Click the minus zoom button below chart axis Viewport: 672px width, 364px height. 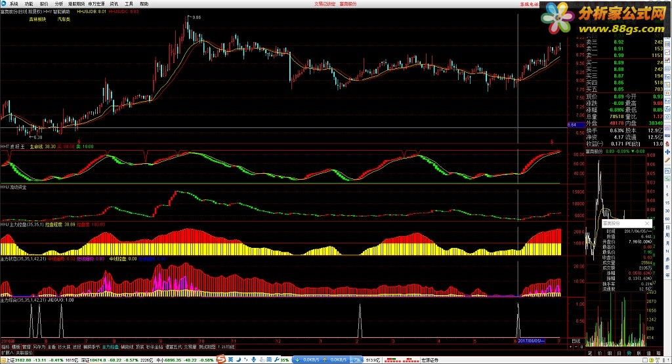coord(576,347)
